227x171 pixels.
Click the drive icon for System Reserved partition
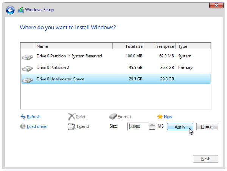[27, 57]
